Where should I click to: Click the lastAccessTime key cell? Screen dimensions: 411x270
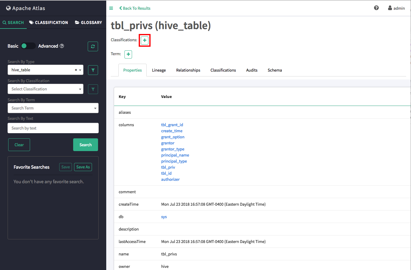(x=132, y=241)
